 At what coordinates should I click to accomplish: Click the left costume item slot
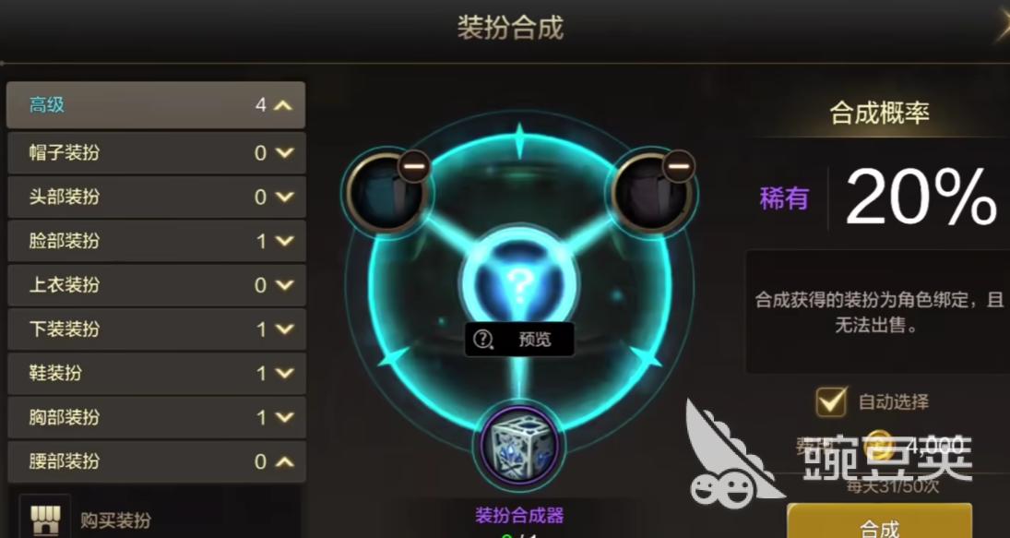[x=385, y=193]
